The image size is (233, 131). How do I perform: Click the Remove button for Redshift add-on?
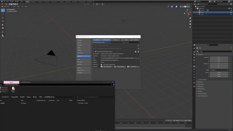click(133, 67)
